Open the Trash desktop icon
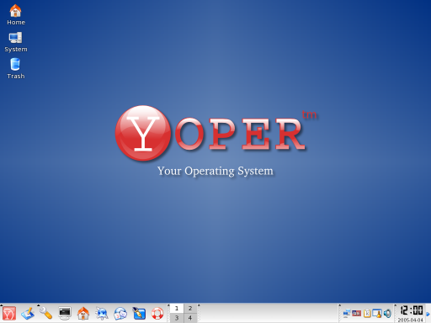 click(x=16, y=69)
